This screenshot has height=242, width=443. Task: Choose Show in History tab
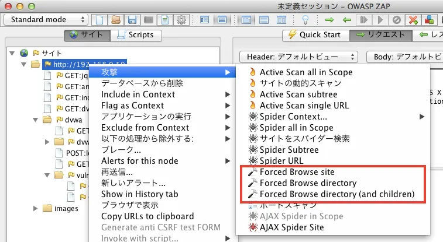point(162,194)
